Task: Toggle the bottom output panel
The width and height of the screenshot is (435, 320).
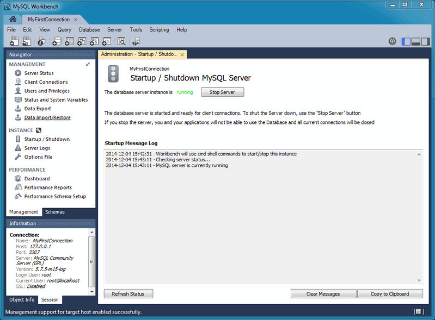Action: click(415, 41)
